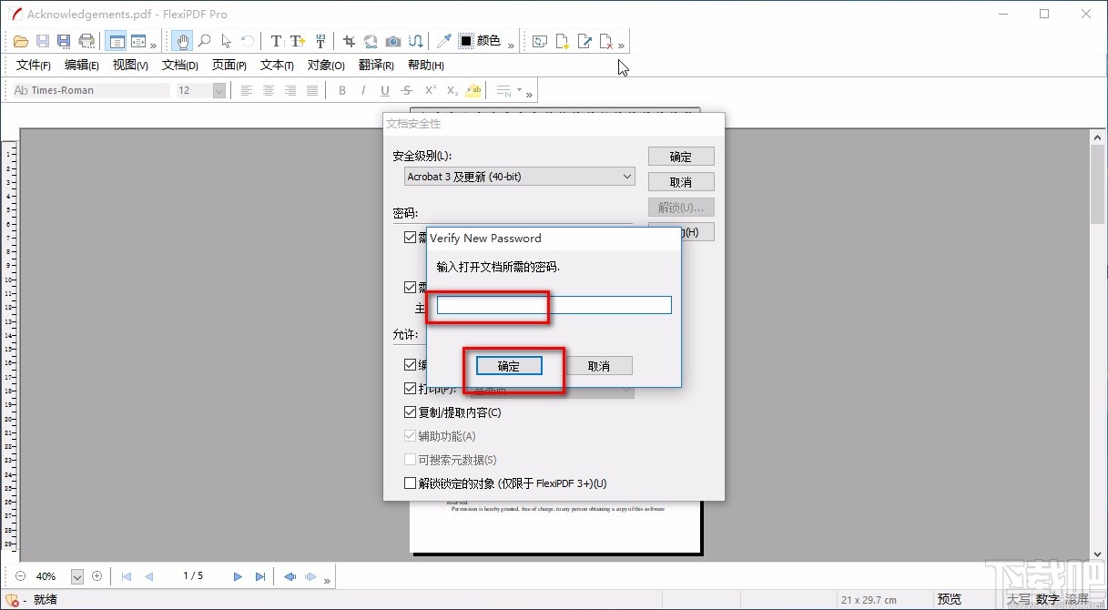Image resolution: width=1108 pixels, height=610 pixels.
Task: Toggle the 可搜索元数据 checkbox
Action: 410,459
